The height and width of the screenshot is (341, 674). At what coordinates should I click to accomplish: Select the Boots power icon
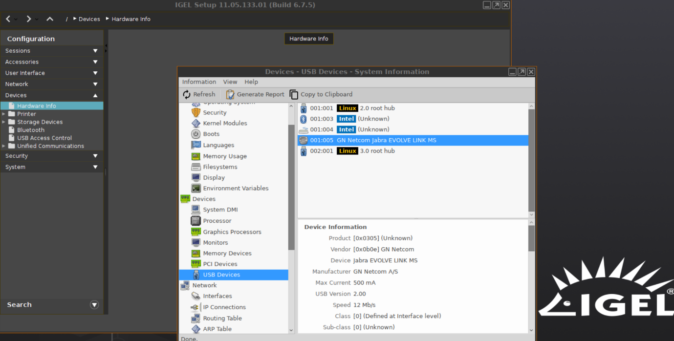click(196, 134)
